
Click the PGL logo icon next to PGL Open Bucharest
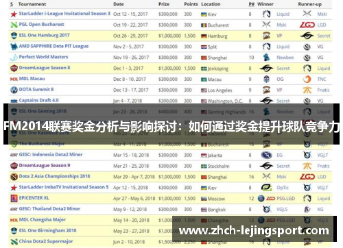[14, 25]
